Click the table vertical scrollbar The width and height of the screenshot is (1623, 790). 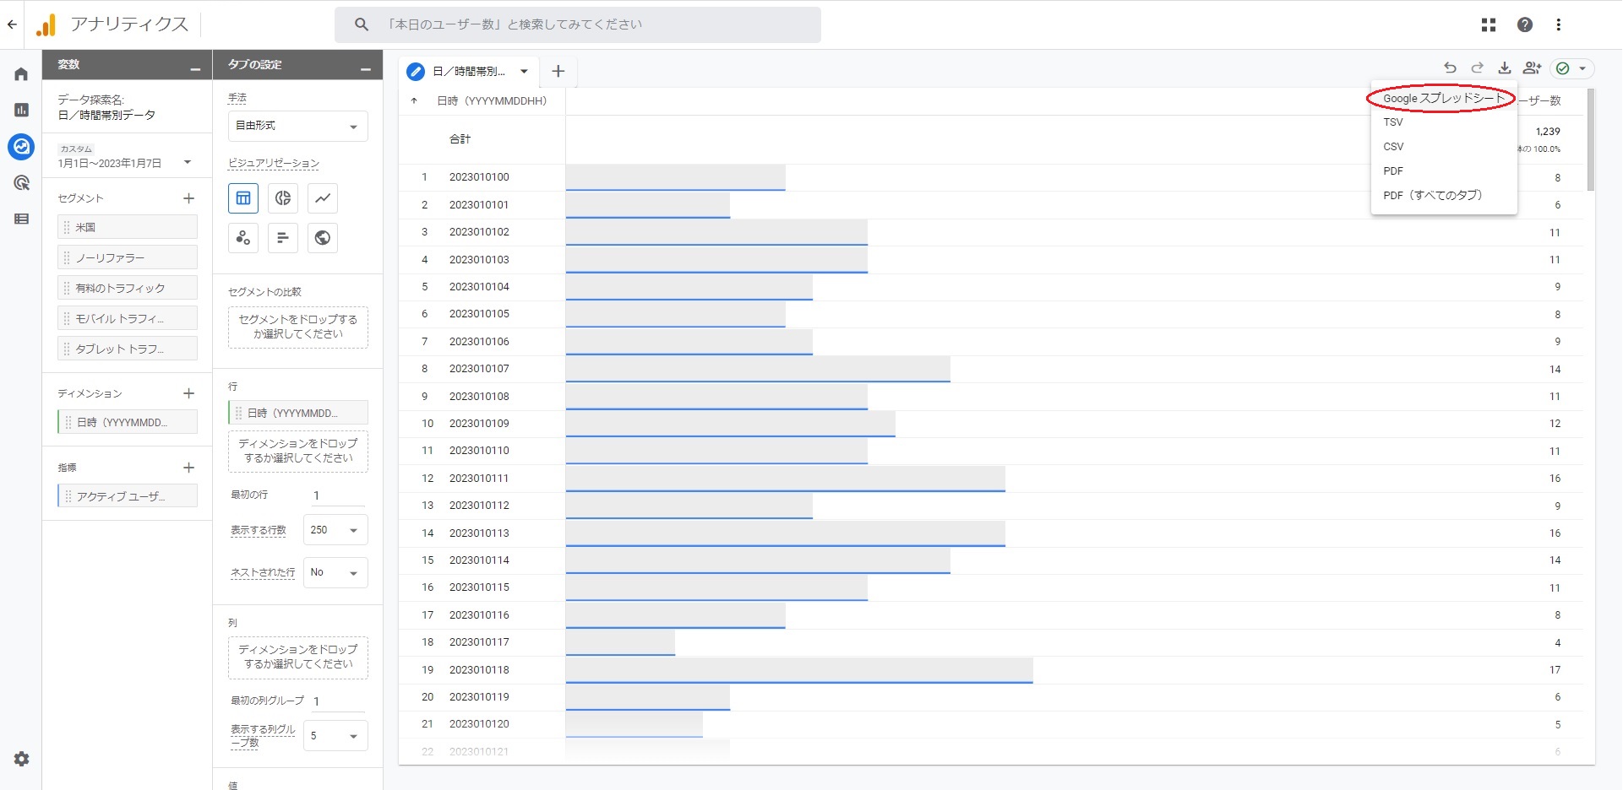1591,140
